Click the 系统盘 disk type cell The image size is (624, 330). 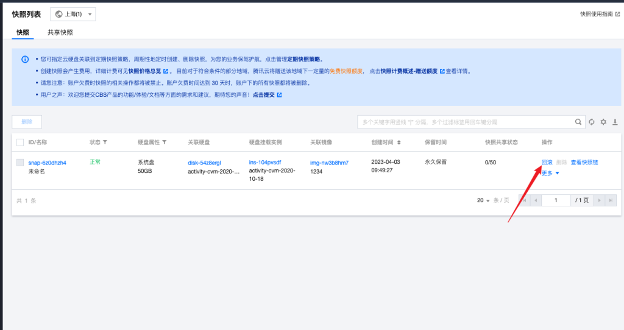(x=146, y=162)
